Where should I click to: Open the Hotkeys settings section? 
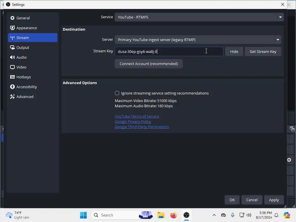(32, 77)
